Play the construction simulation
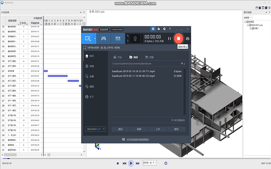 (131, 163)
